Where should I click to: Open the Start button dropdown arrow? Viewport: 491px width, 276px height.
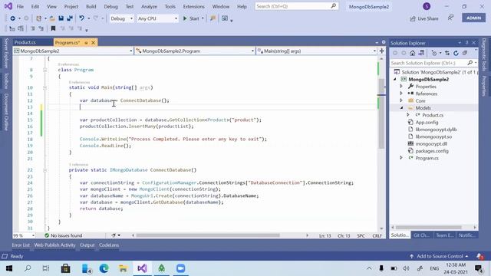(203, 18)
